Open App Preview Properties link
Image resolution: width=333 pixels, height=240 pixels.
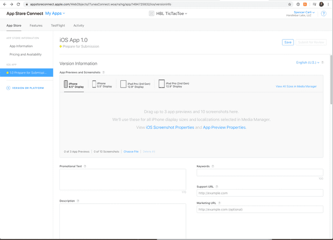pyautogui.click(x=224, y=127)
